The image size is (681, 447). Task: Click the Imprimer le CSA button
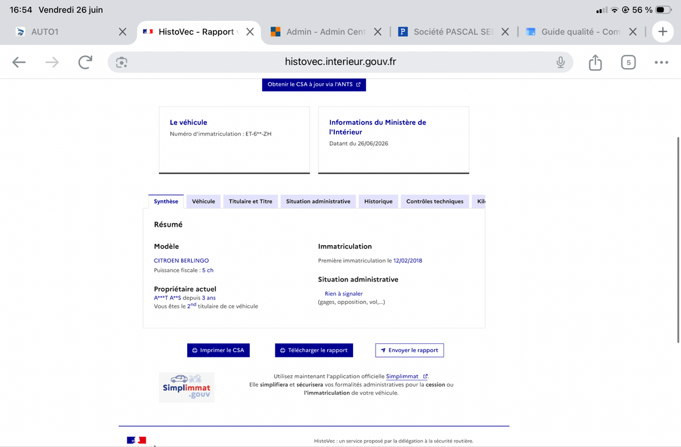coord(218,350)
